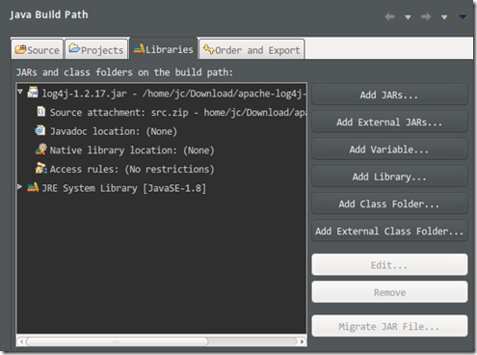Screen dimensions: 477x355
Task: Click the log4j jar file icon
Action: click(x=33, y=93)
